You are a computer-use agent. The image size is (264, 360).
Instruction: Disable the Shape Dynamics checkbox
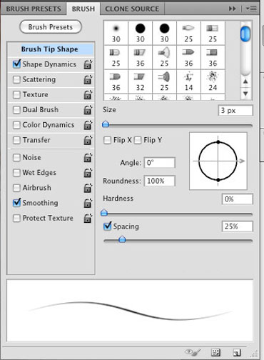pos(16,64)
